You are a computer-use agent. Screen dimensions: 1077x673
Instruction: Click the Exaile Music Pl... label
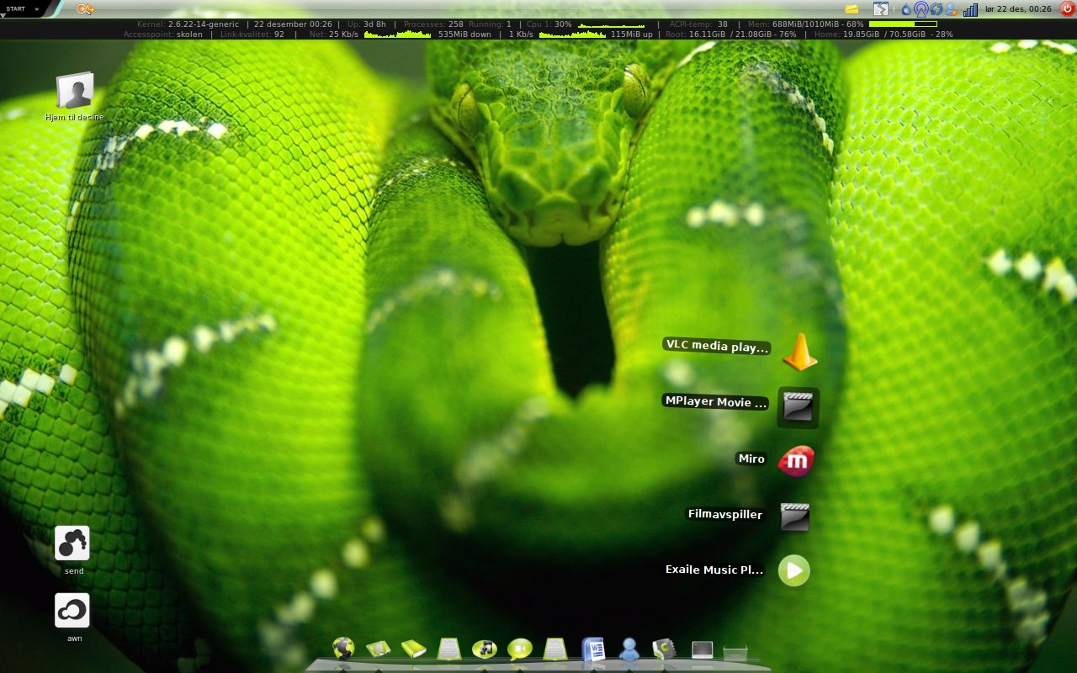point(714,570)
